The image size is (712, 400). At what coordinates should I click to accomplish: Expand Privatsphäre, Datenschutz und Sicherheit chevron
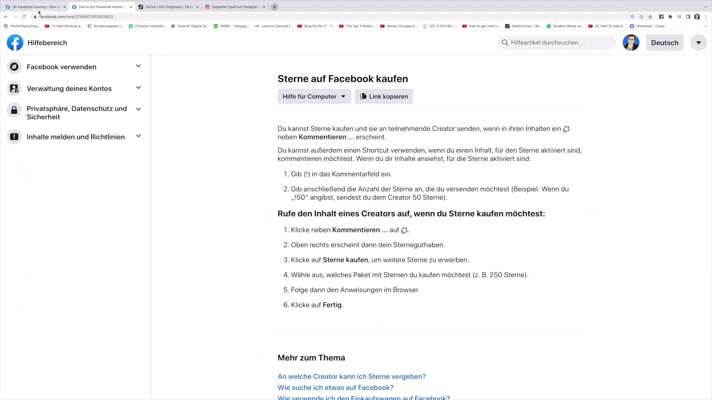[138, 109]
